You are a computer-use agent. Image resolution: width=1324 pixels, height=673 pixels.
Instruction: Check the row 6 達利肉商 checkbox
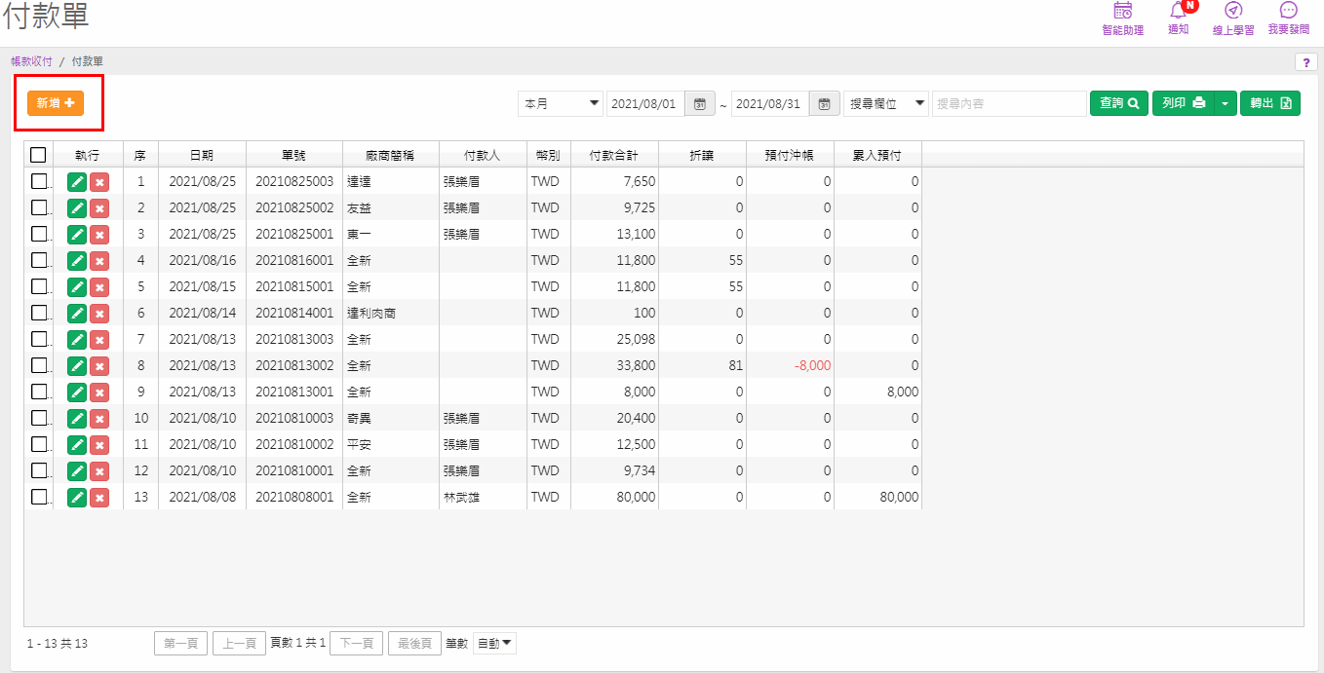(x=39, y=313)
